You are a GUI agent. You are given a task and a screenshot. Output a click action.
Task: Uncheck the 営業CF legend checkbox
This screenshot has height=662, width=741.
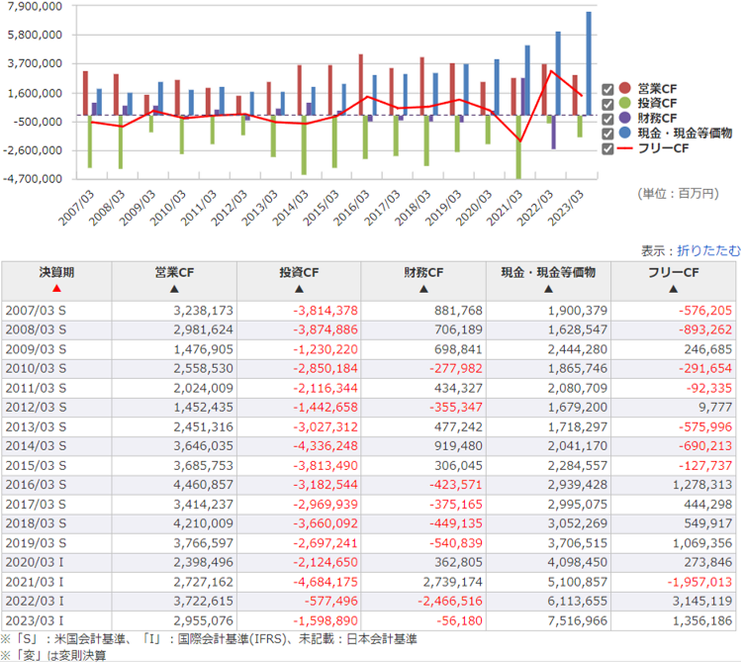pyautogui.click(x=608, y=88)
